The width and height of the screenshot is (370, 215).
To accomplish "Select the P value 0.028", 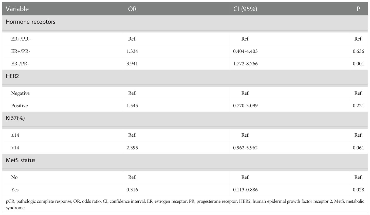I will (358, 190).
